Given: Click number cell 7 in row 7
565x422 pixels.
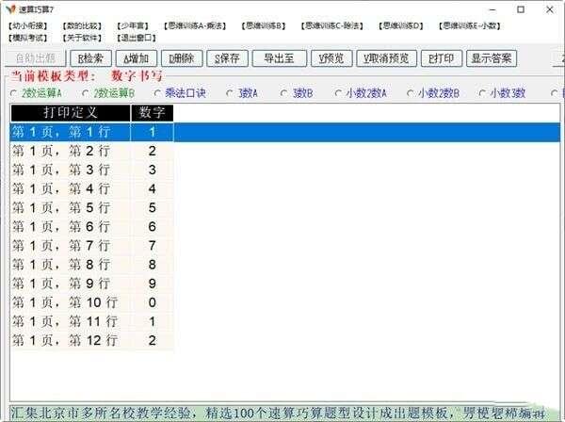Looking at the screenshot, I should (152, 246).
